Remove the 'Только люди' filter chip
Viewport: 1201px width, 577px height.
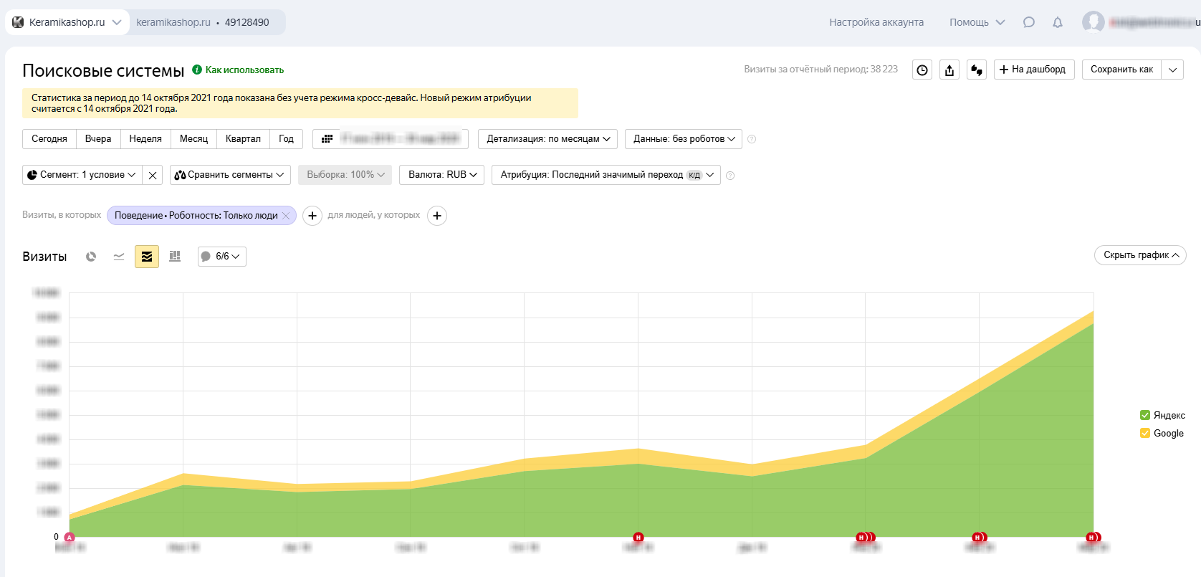(286, 216)
